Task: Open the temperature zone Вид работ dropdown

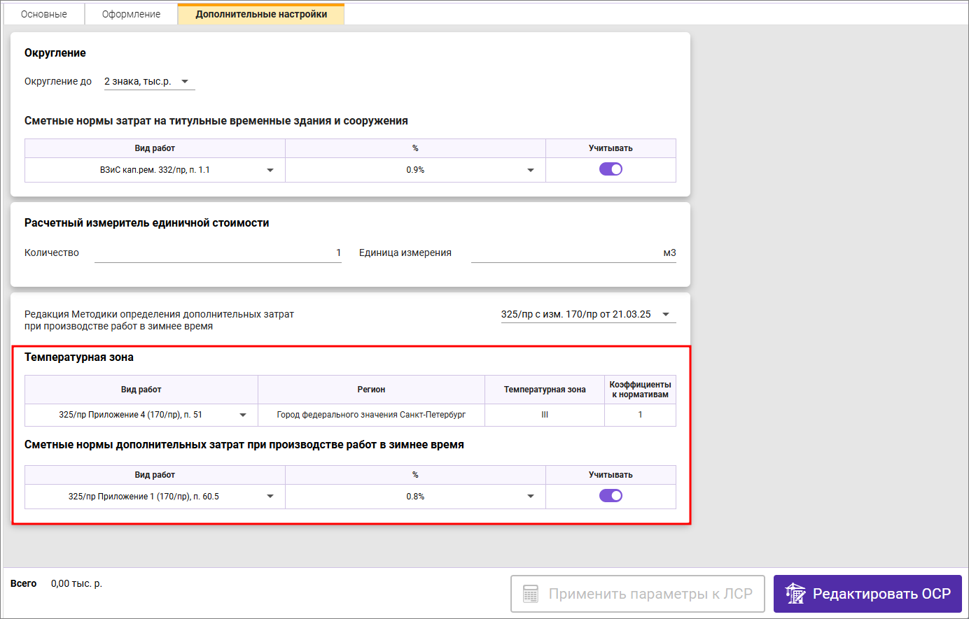Action: click(x=243, y=415)
